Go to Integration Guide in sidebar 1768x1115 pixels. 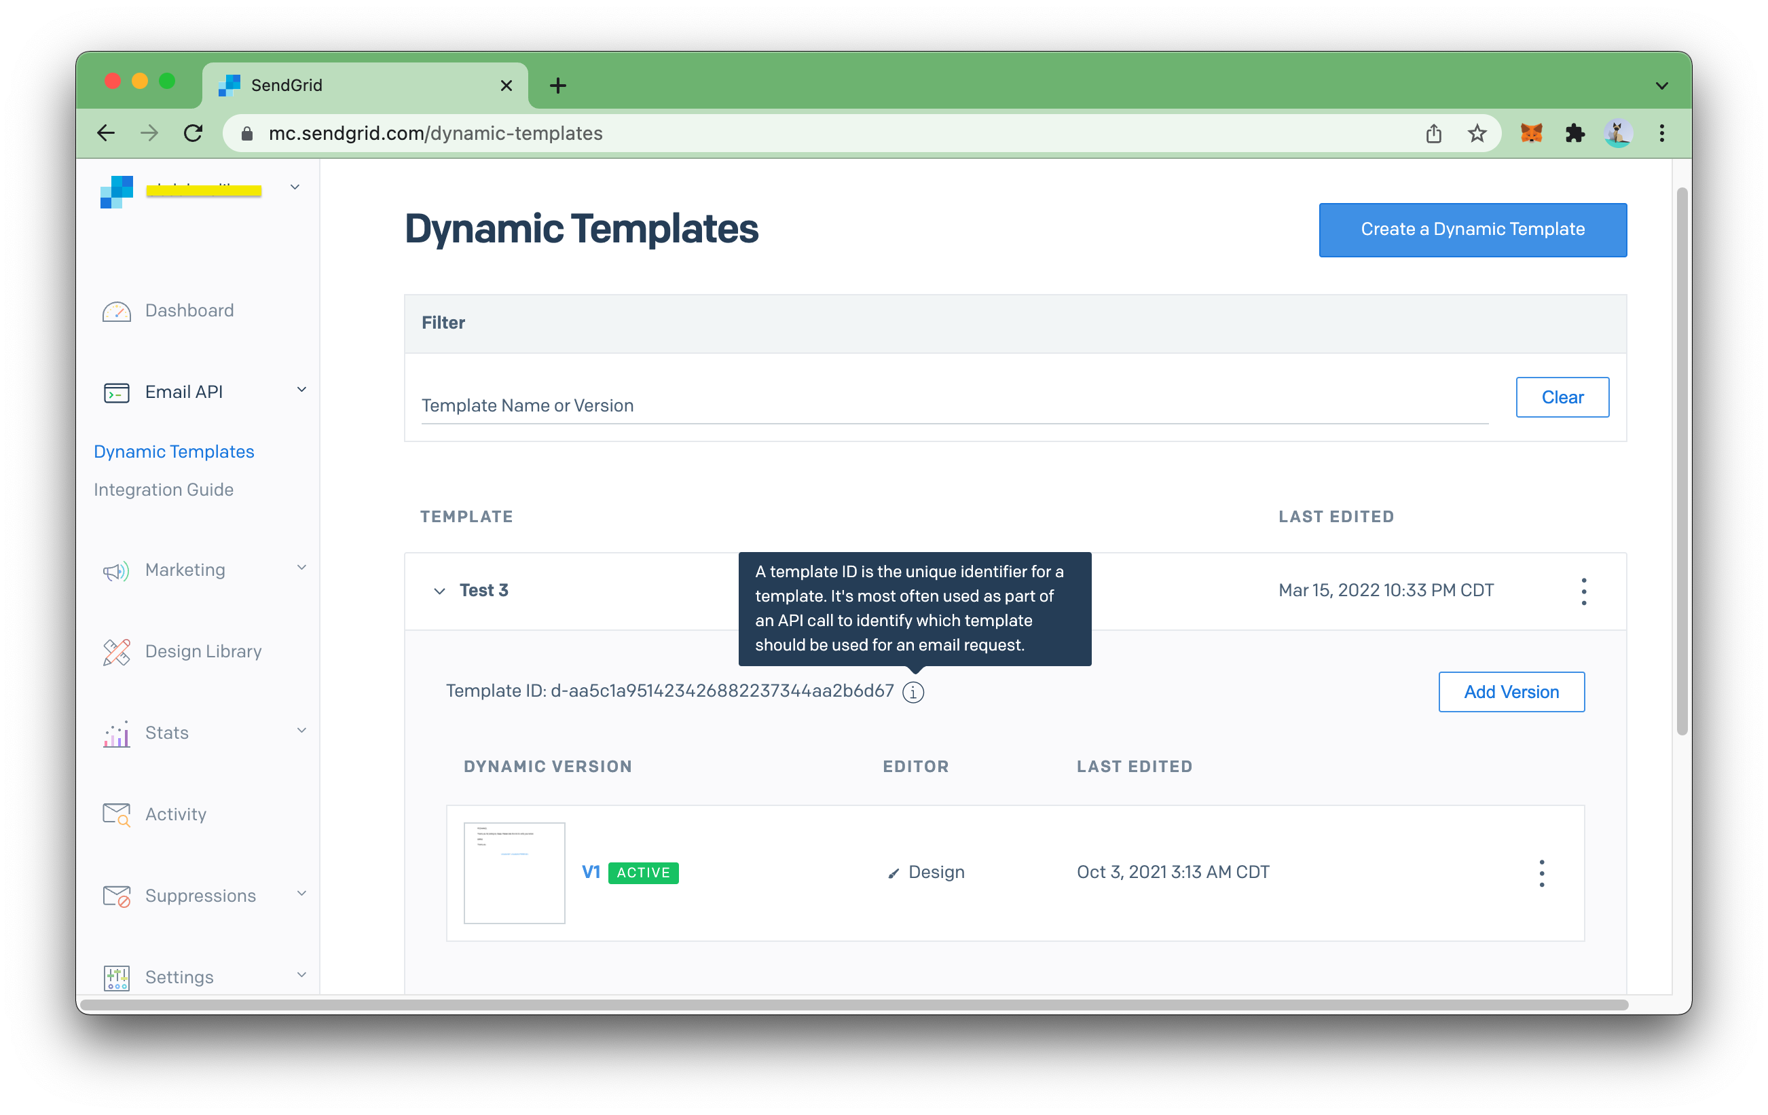point(164,490)
